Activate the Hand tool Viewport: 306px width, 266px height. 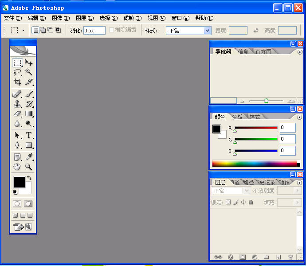[x=17, y=167]
